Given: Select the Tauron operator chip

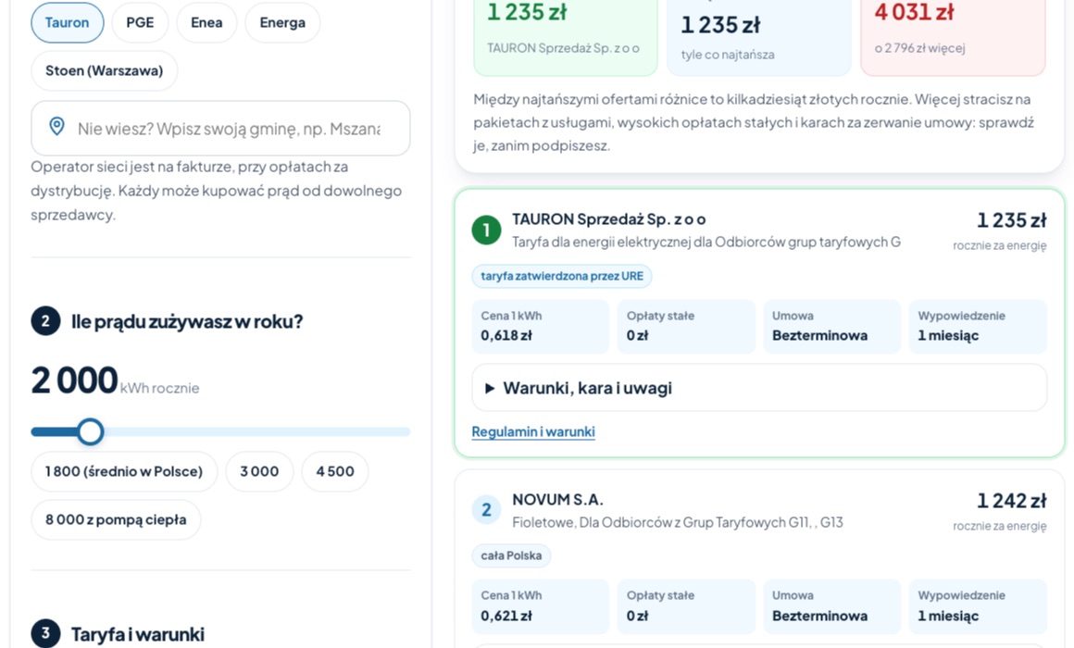Looking at the screenshot, I should pos(67,22).
